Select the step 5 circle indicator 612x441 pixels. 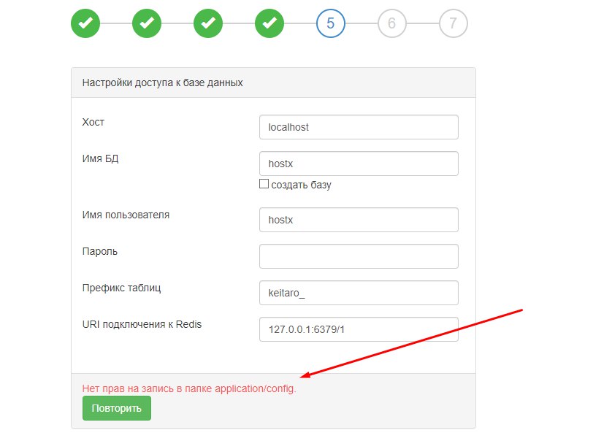(x=331, y=23)
